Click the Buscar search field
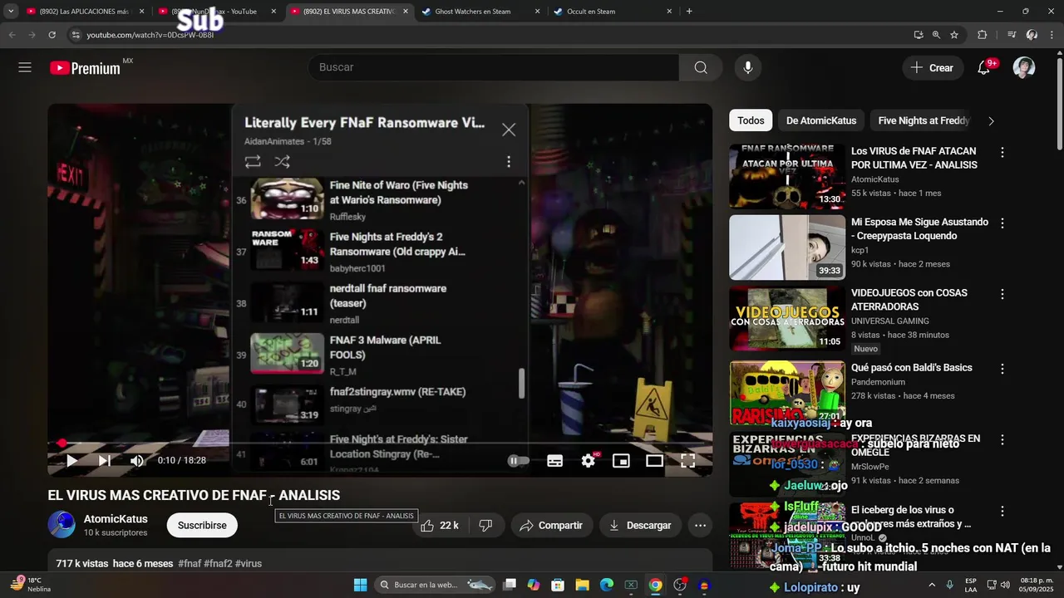This screenshot has width=1064, height=598. click(x=493, y=67)
